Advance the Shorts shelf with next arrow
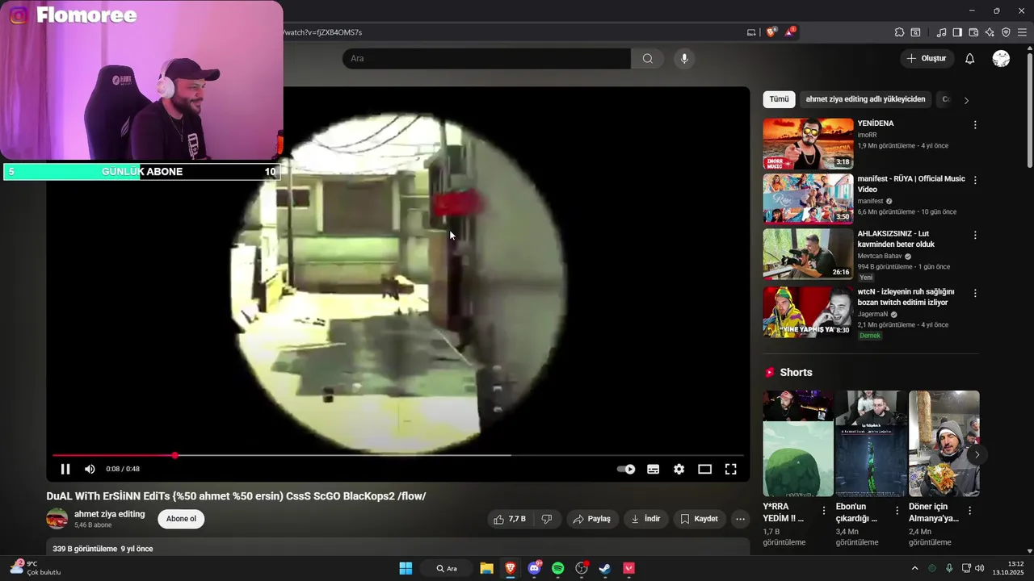Screen dimensions: 1034x581 point(977,454)
